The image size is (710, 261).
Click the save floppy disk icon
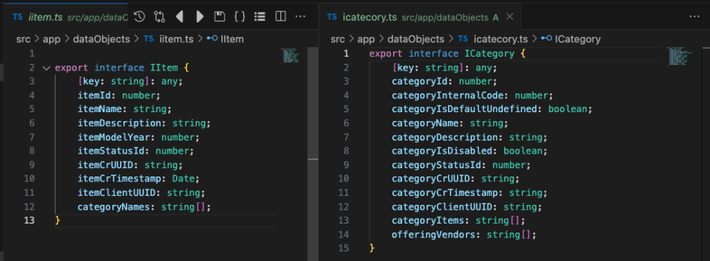click(x=220, y=17)
